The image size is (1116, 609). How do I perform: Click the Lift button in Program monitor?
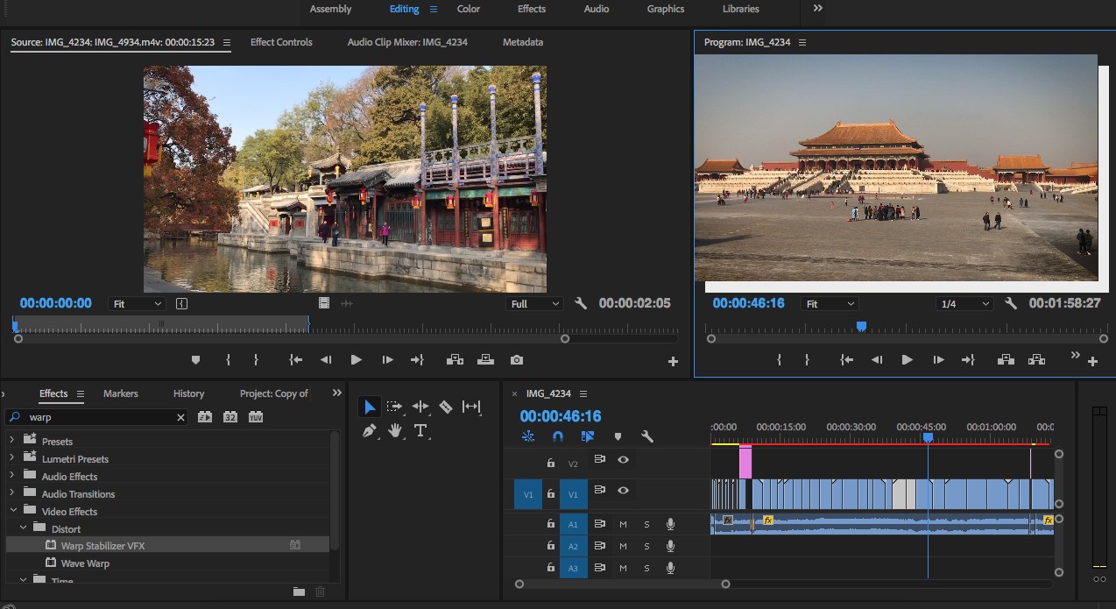click(1006, 360)
